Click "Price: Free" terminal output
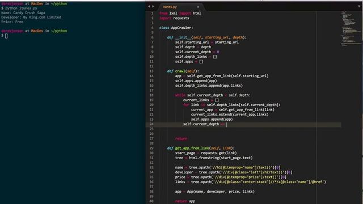The width and height of the screenshot is (363, 204). 12,22
